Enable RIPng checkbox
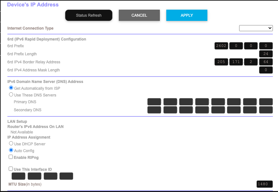The height and width of the screenshot is (192, 278). [11, 157]
